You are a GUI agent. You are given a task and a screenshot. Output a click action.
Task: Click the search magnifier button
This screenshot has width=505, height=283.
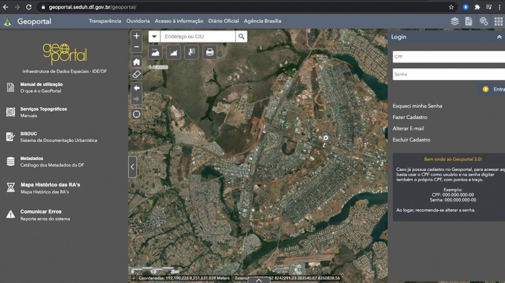pos(242,36)
